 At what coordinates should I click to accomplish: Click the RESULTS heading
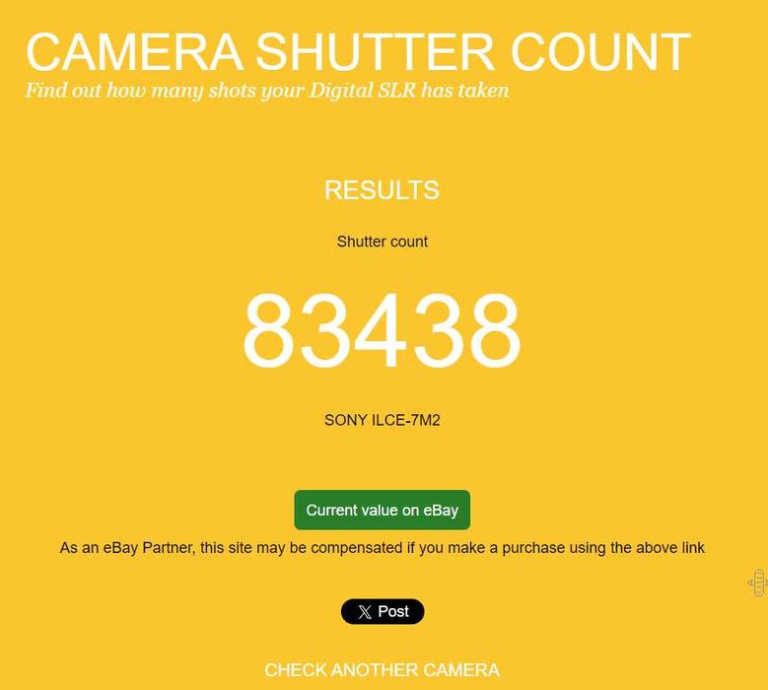[383, 190]
